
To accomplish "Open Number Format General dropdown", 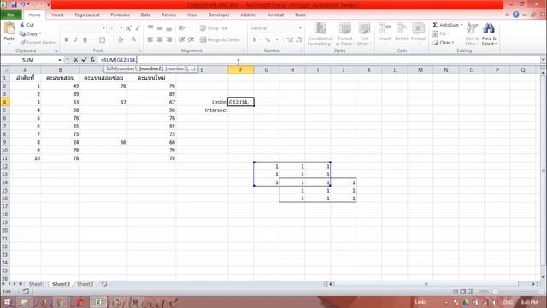I will tap(300, 28).
